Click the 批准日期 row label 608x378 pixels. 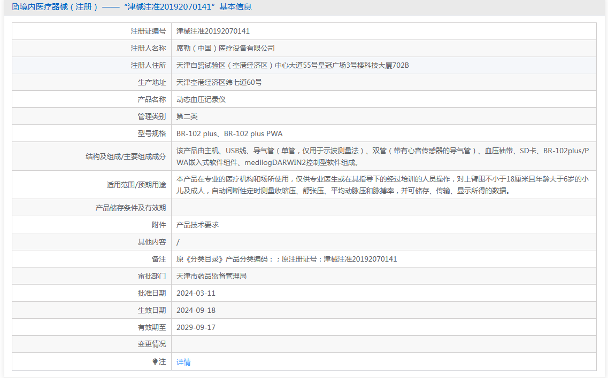click(x=152, y=293)
